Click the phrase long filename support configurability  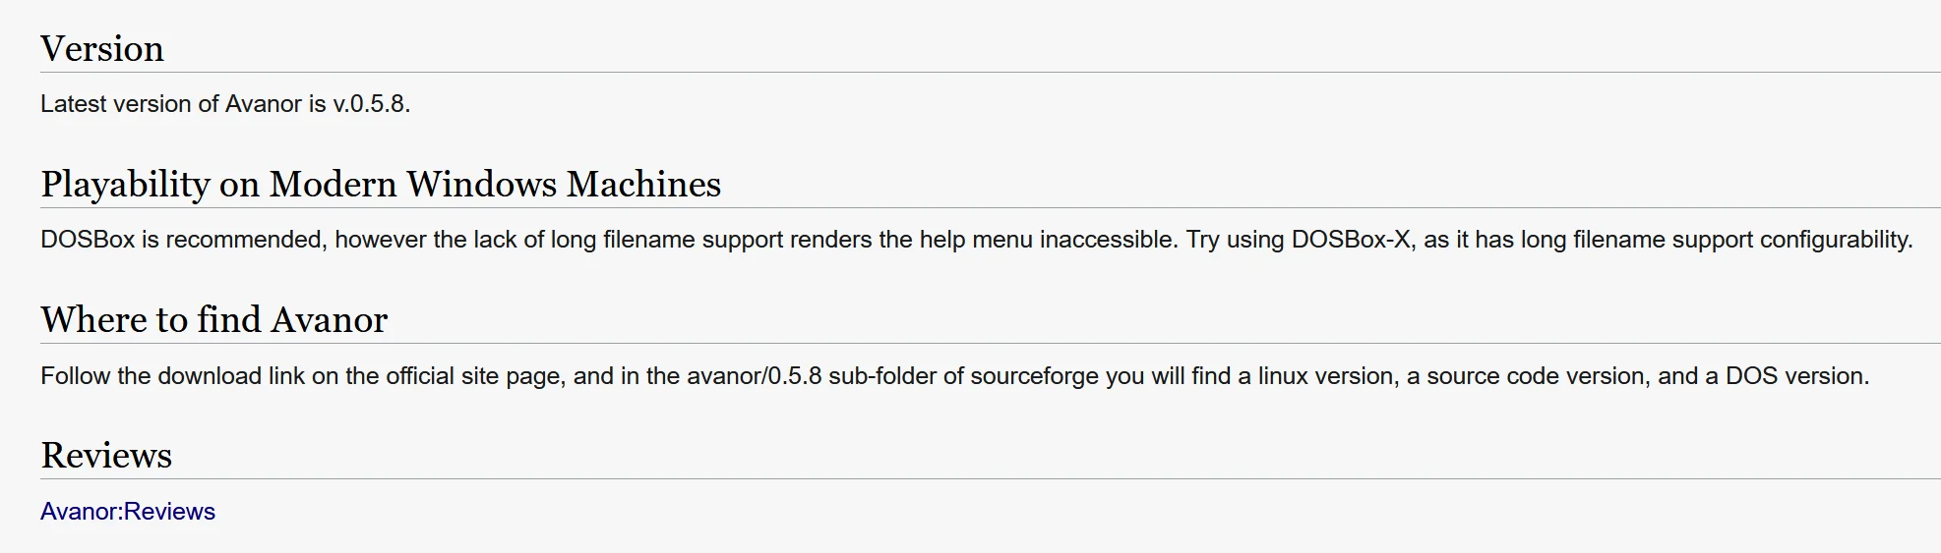pyautogui.click(x=1715, y=240)
